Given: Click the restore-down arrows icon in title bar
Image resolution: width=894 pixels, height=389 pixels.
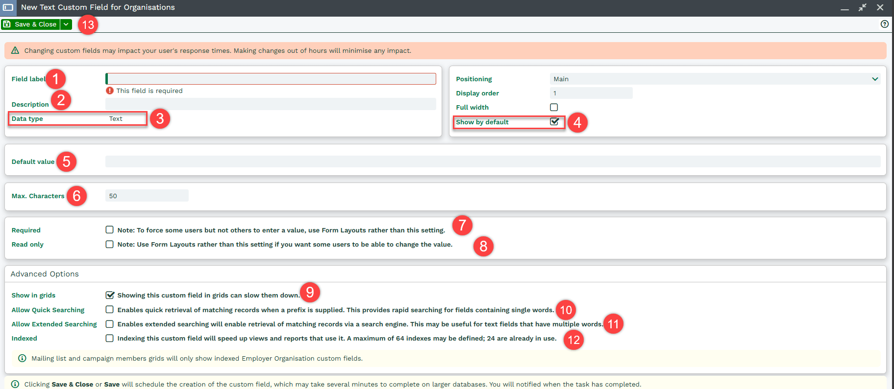Looking at the screenshot, I should [x=862, y=7].
